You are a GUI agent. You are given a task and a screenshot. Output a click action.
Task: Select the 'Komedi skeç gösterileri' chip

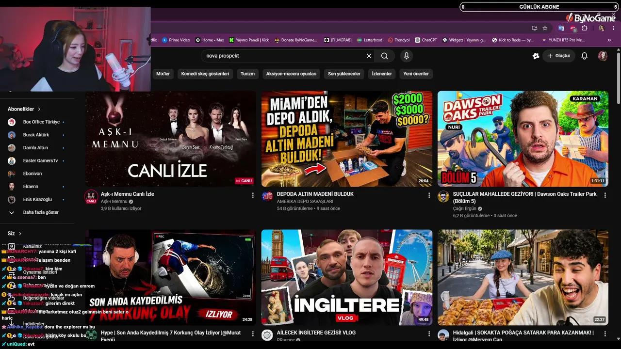[x=205, y=74]
